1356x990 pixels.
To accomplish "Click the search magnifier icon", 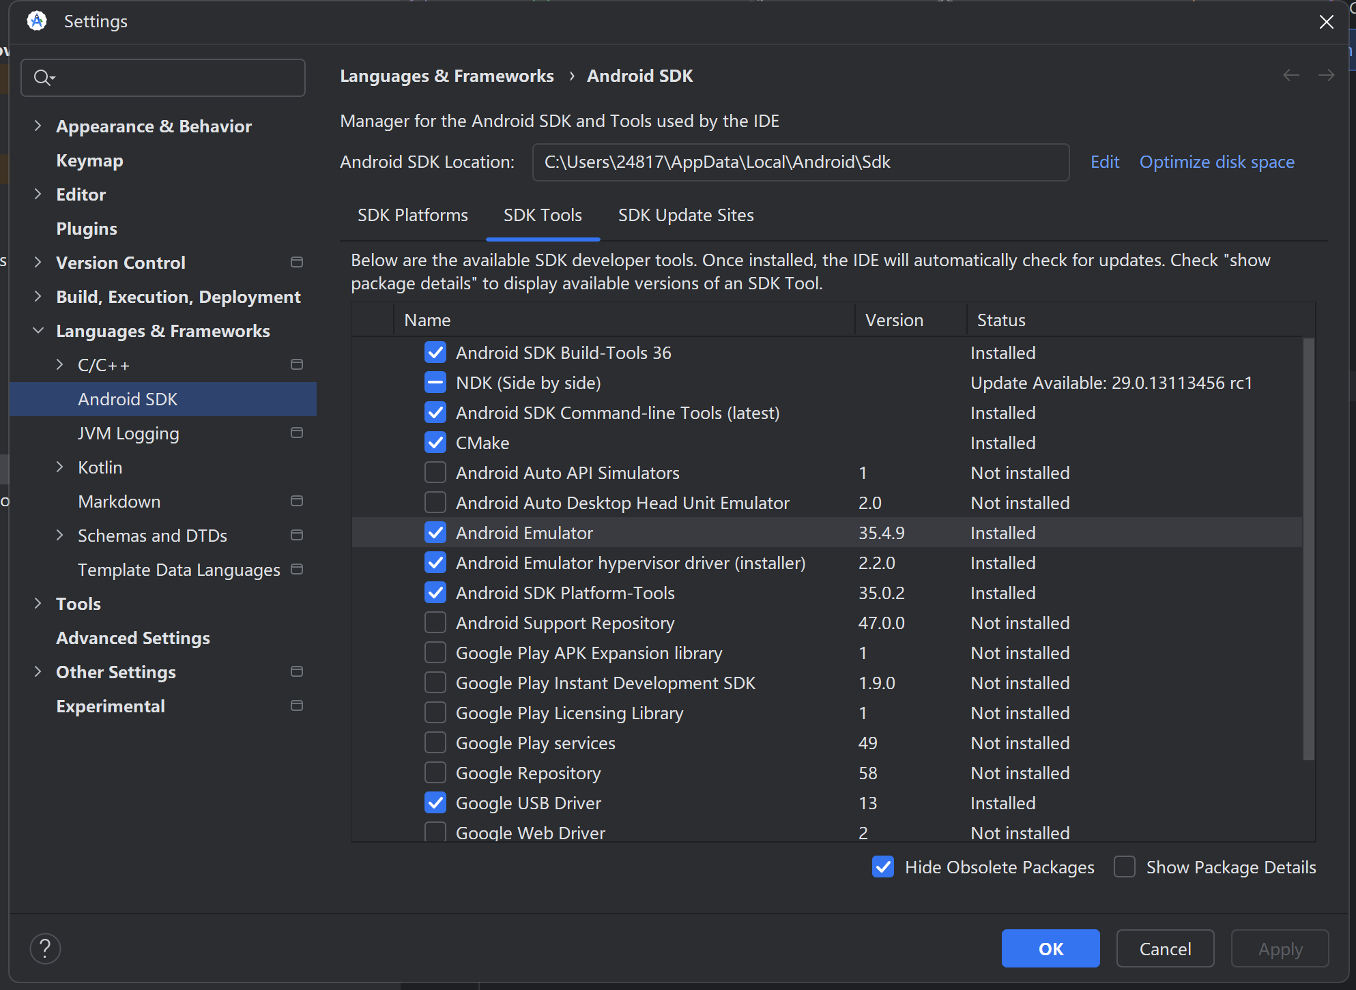I will click(x=42, y=78).
